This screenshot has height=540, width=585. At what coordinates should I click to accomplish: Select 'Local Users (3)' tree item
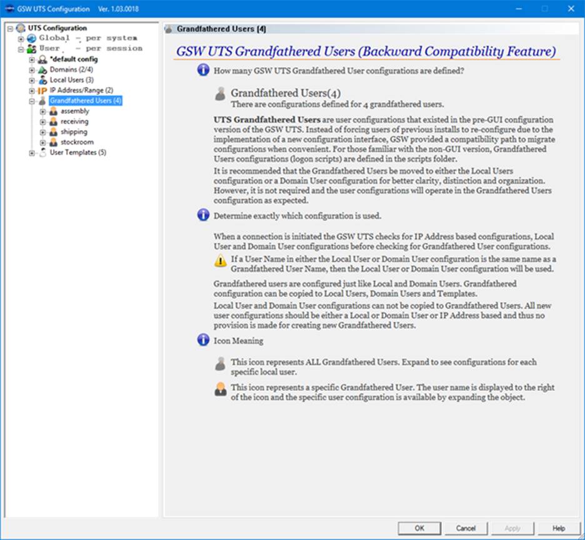coord(72,80)
